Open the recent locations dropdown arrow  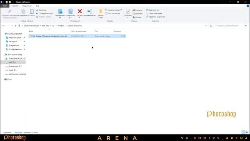[x=12, y=26]
